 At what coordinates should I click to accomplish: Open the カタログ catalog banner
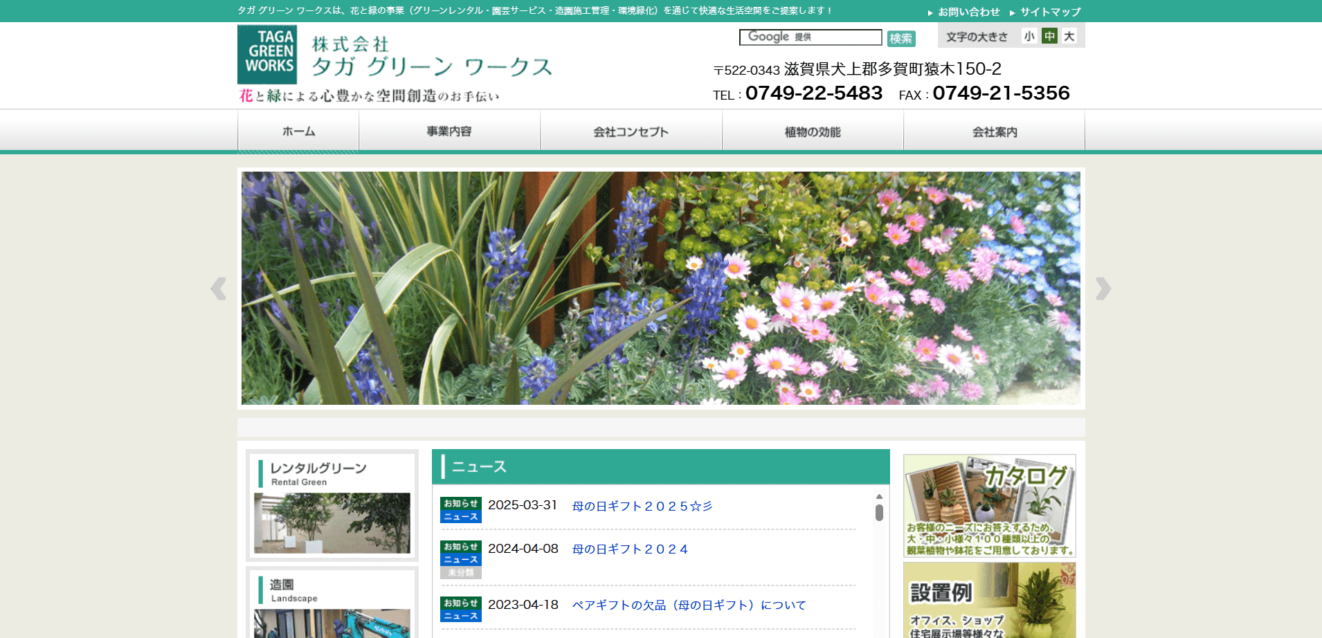989,506
